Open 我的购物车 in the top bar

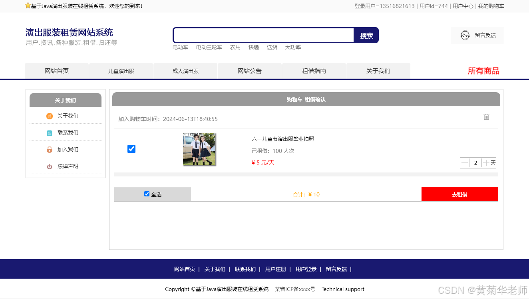[491, 6]
